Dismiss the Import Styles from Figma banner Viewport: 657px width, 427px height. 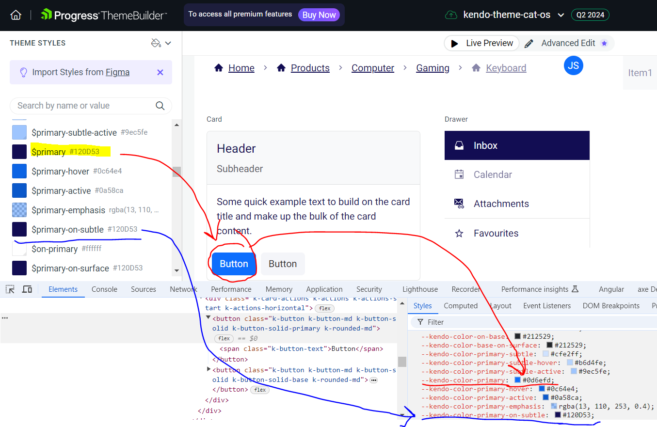pyautogui.click(x=160, y=72)
